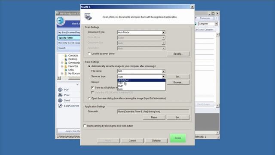Select JPEG/Exif in the dropdown list

pos(141,81)
